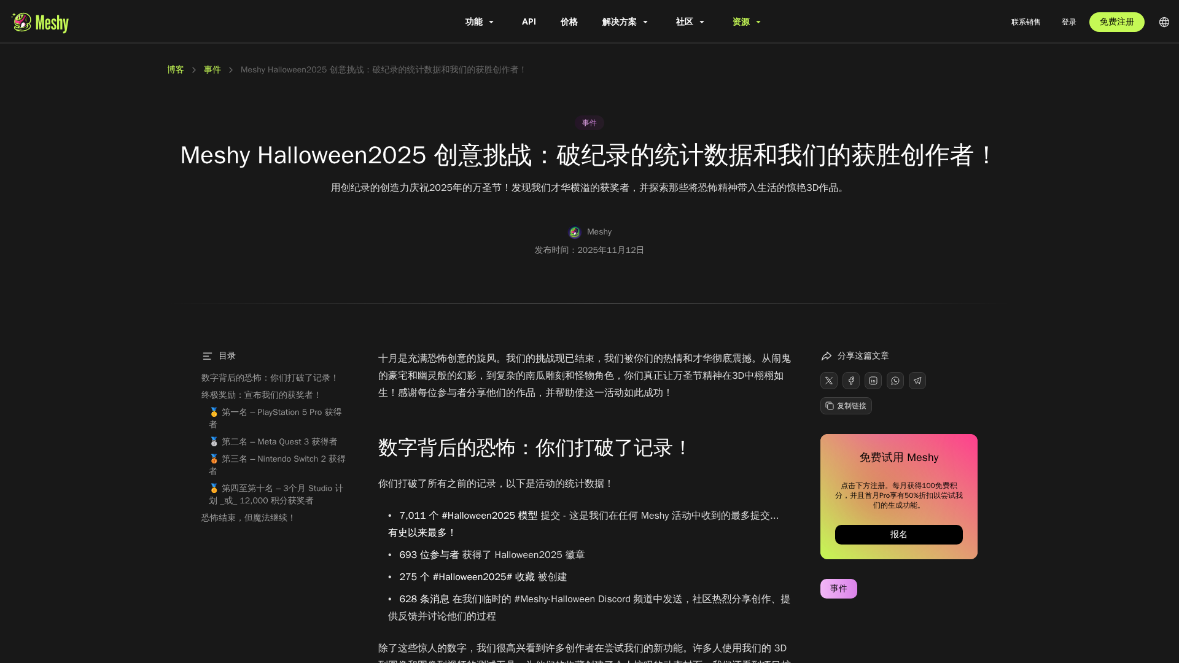Screen dimensions: 1179x663
Task: Share article on LinkedIn
Action: [x=873, y=381]
